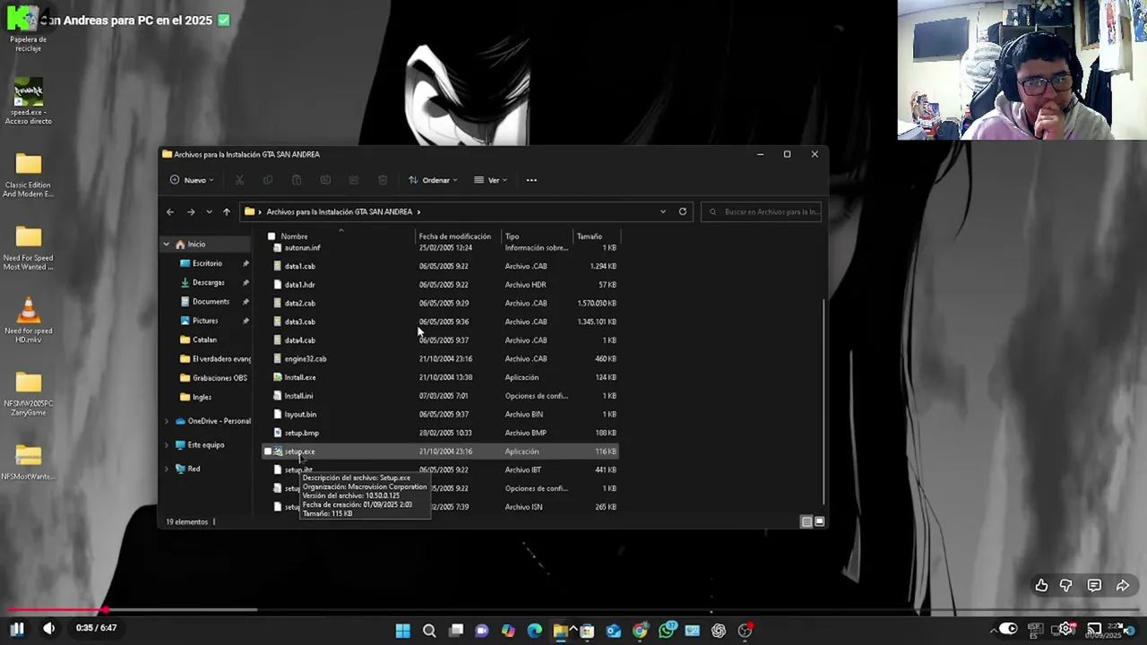The image size is (1147, 645).
Task: Select the Install.exe file
Action: click(300, 377)
